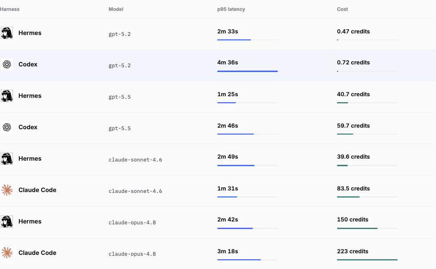Click claude-opus-4.8 cell beside 2m 42s
Viewport: 436px width, 269px height.
coord(132,222)
